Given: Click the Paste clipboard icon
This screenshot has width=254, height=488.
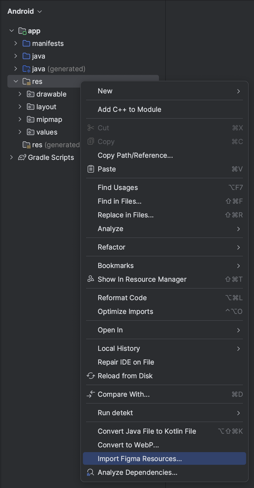Looking at the screenshot, I should [91, 169].
